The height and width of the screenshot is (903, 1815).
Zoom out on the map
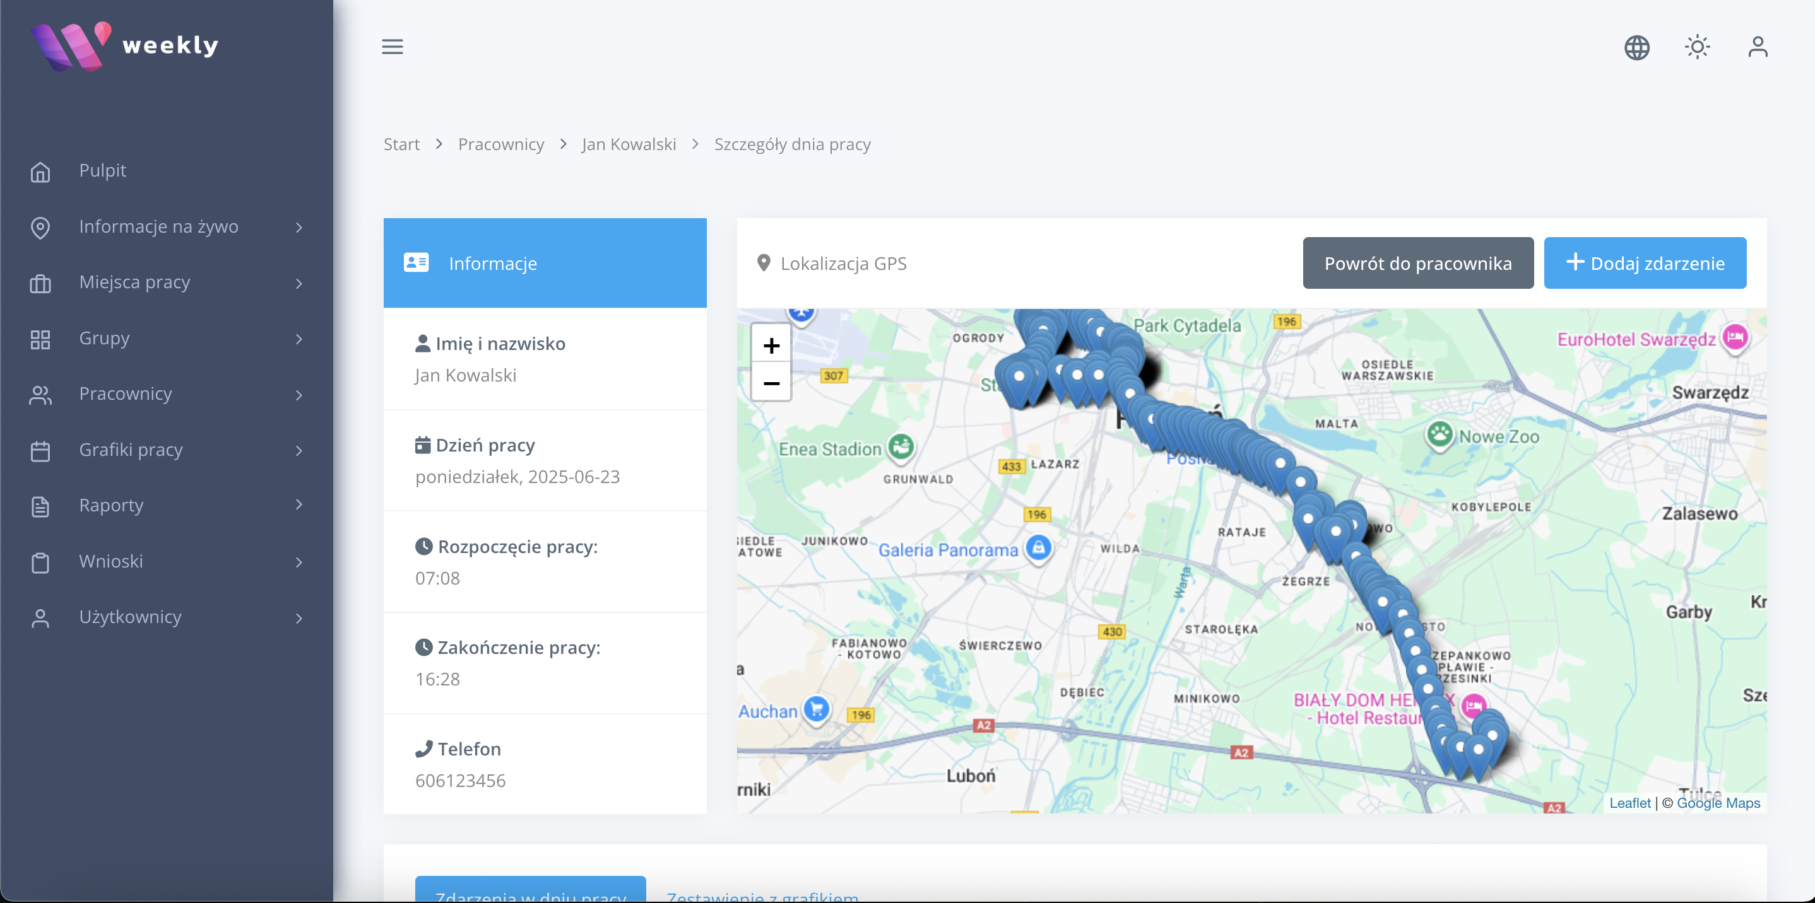(771, 383)
